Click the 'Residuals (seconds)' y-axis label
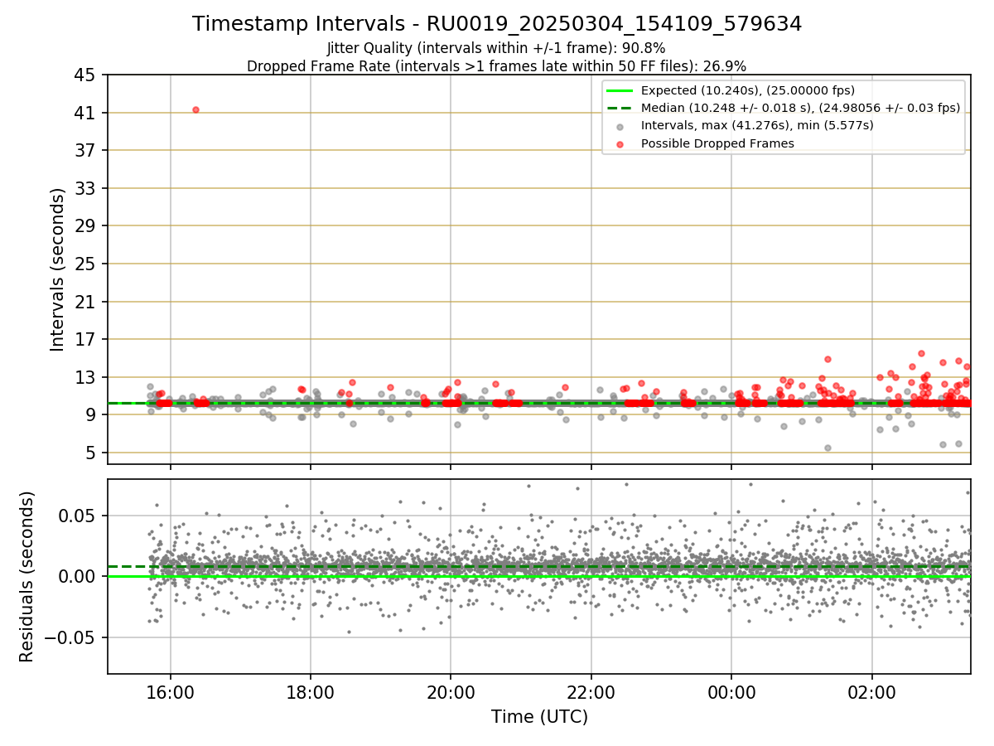The width and height of the screenshot is (994, 746). 27,576
